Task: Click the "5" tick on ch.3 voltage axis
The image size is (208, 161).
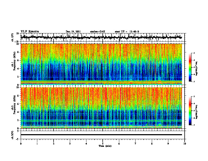Action: click(x=18, y=131)
